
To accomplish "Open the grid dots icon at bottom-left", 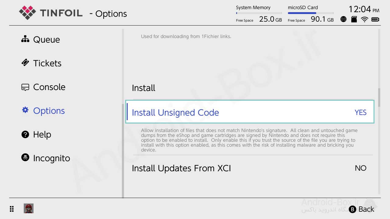I will (12, 209).
